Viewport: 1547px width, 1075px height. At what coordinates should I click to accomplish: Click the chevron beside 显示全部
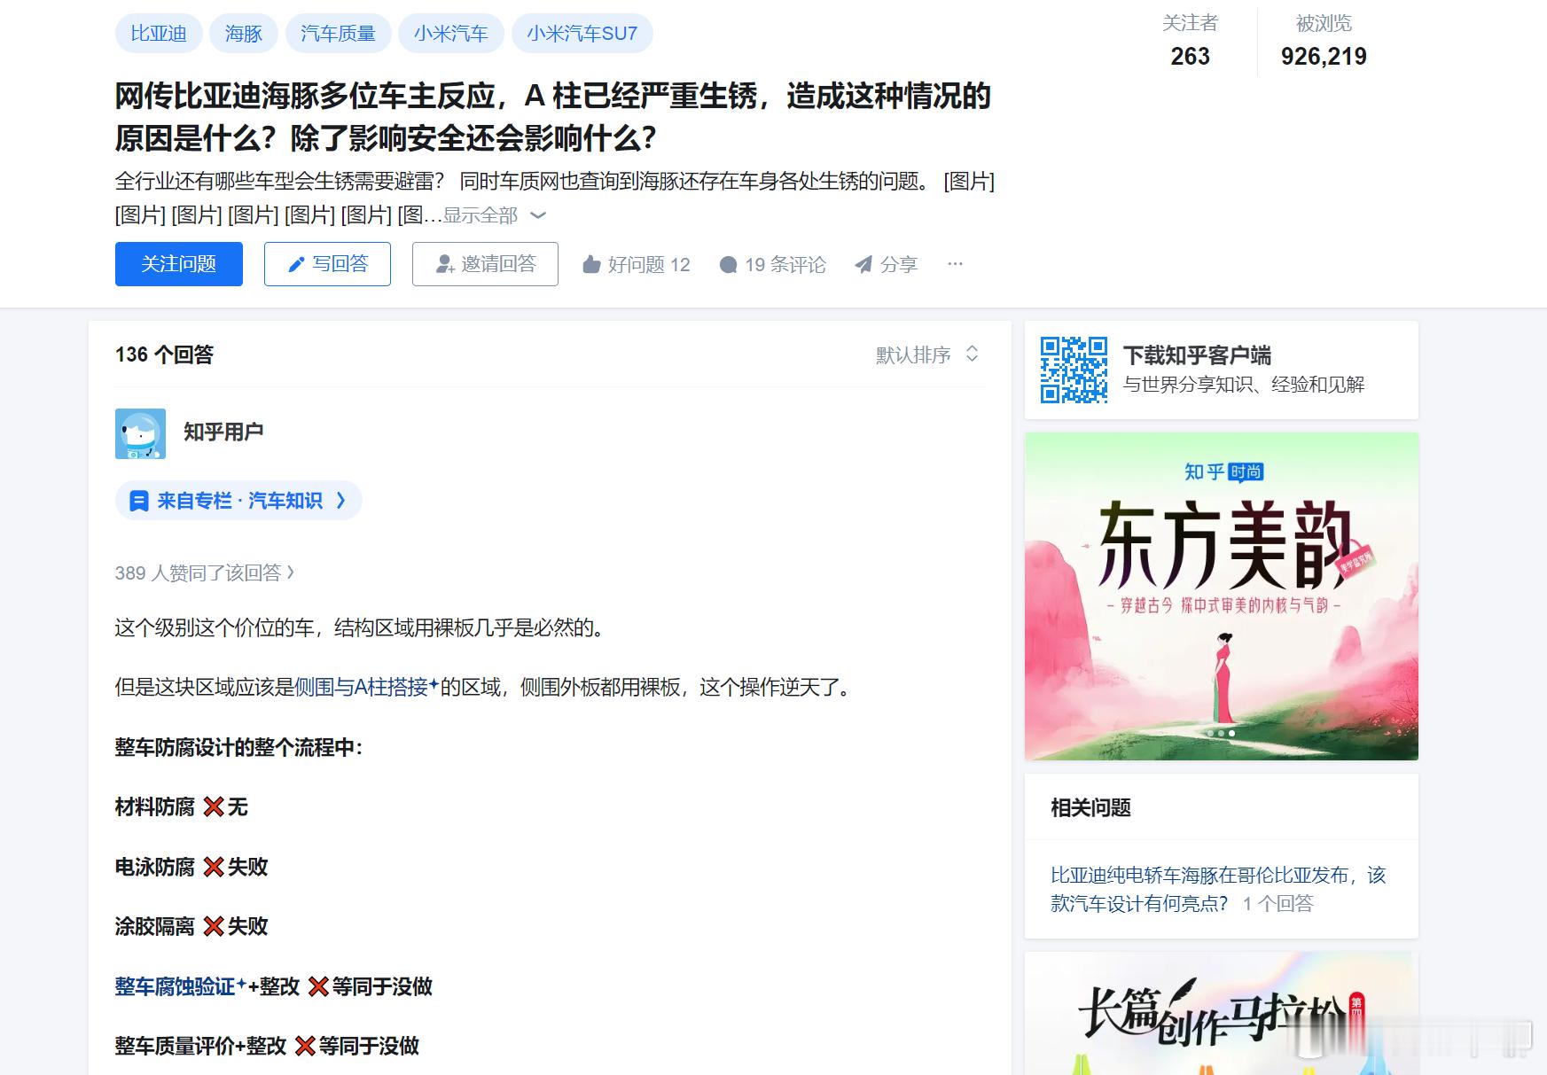[538, 215]
